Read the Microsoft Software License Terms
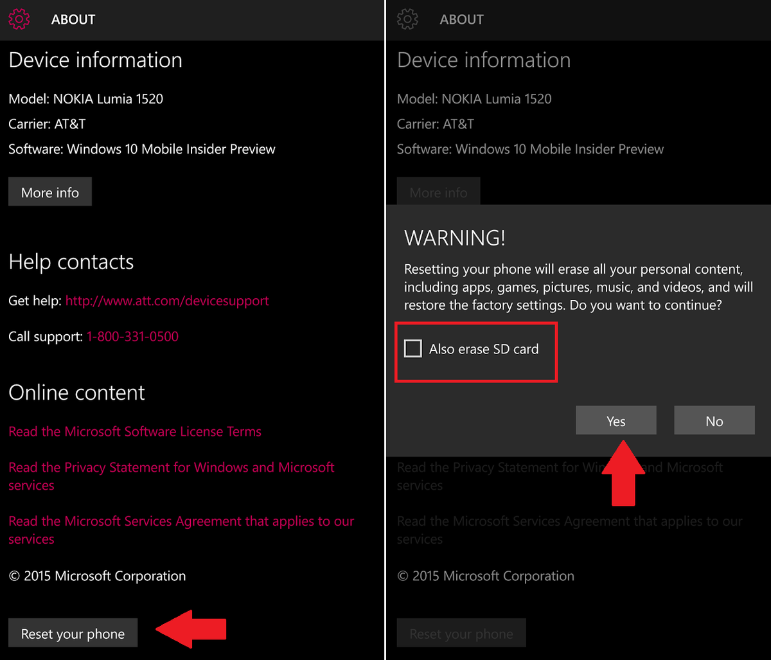 [135, 431]
